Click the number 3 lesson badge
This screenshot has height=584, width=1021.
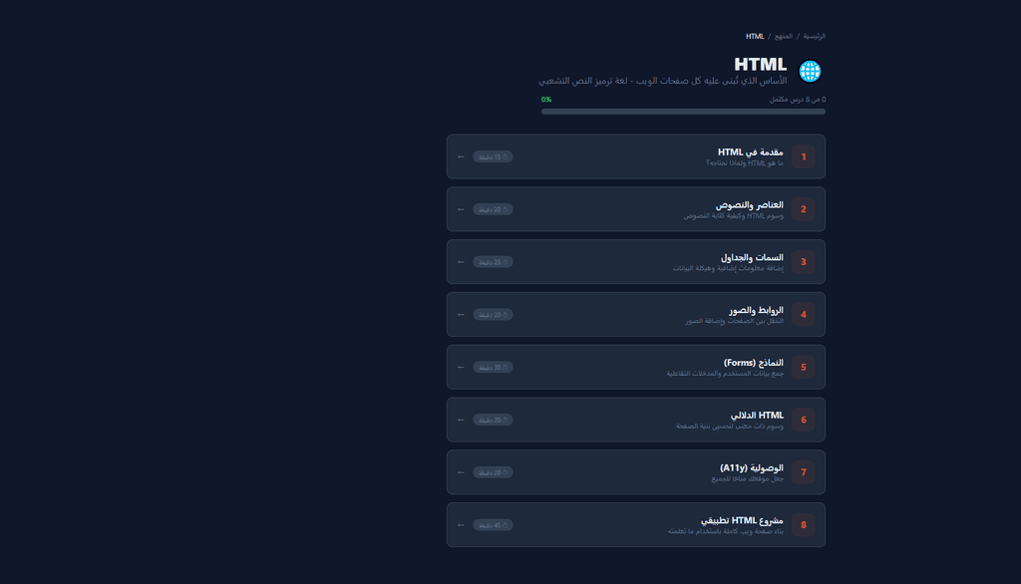[803, 262]
